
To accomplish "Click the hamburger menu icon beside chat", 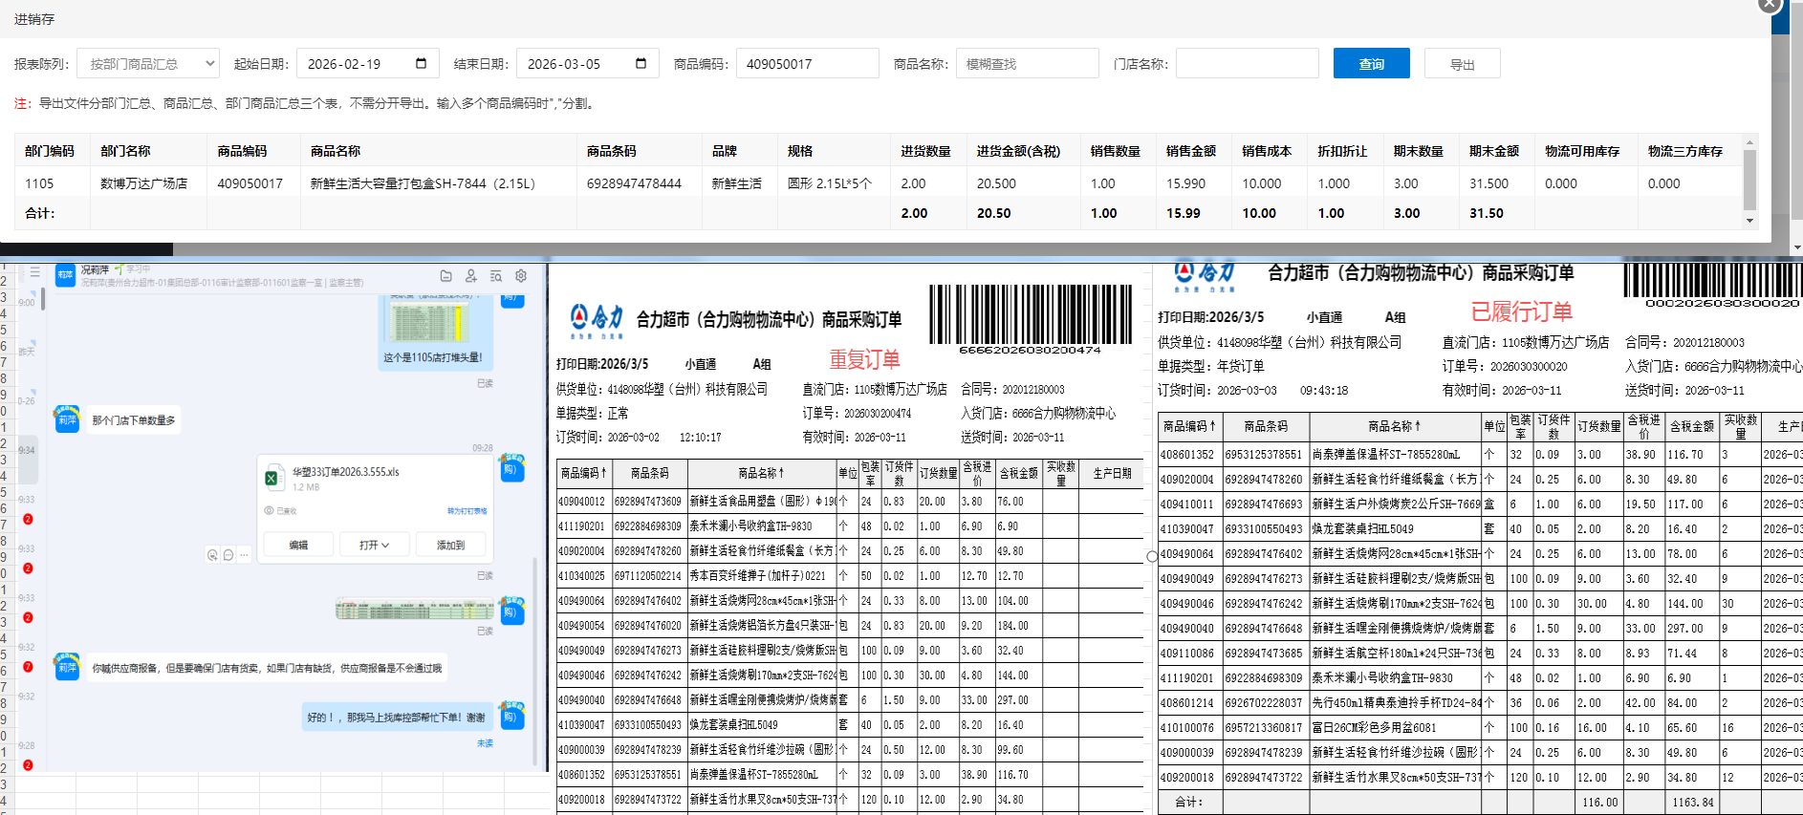I will click(35, 273).
